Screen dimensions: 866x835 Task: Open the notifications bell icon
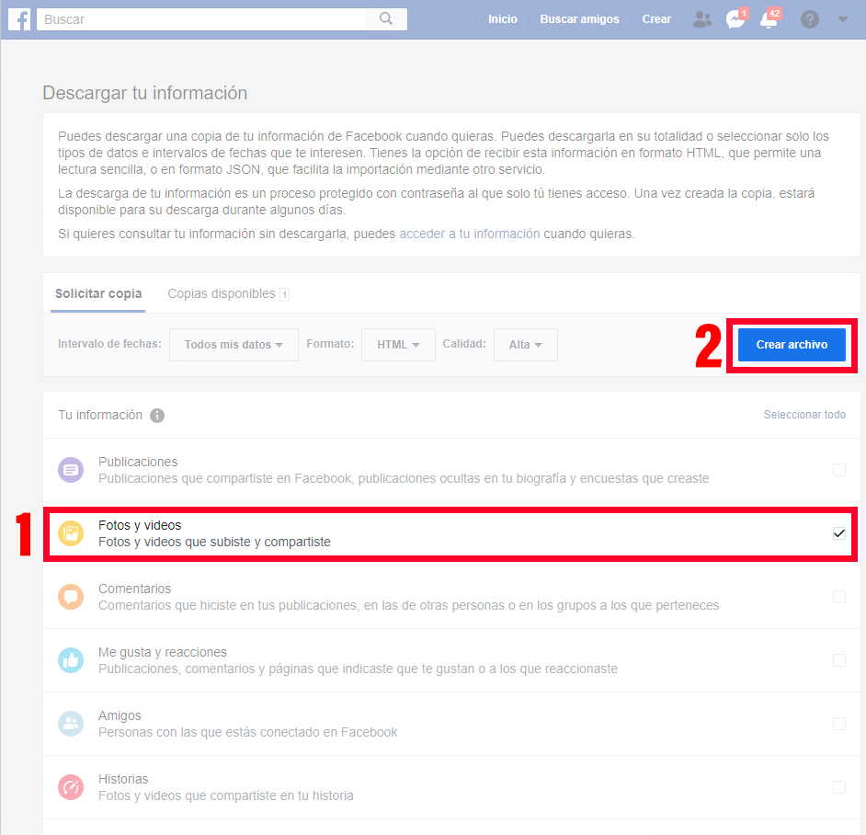tap(769, 19)
